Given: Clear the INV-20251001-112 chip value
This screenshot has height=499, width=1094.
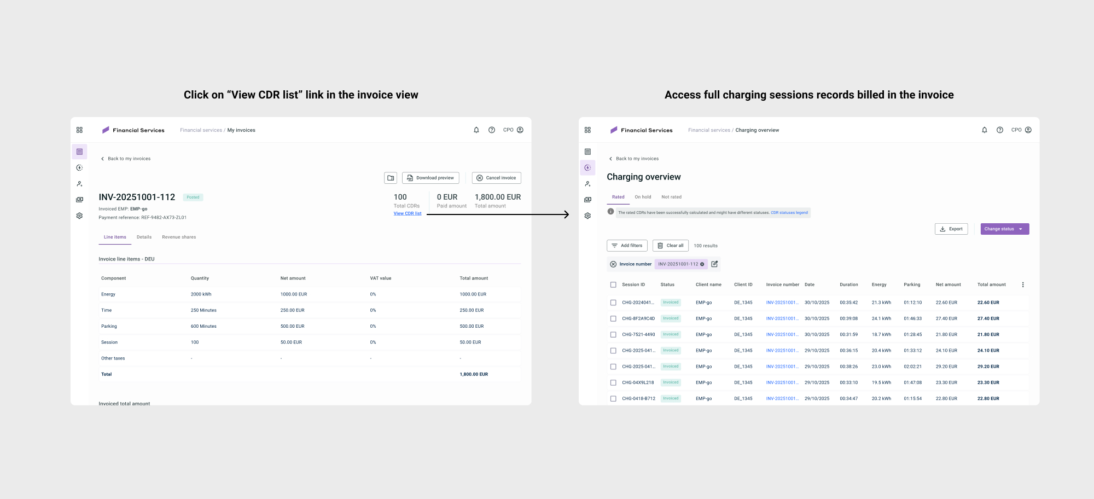Looking at the screenshot, I should 702,264.
